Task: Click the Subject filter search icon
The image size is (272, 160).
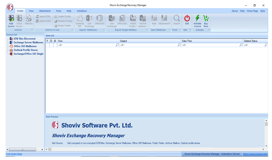Action: [179, 45]
